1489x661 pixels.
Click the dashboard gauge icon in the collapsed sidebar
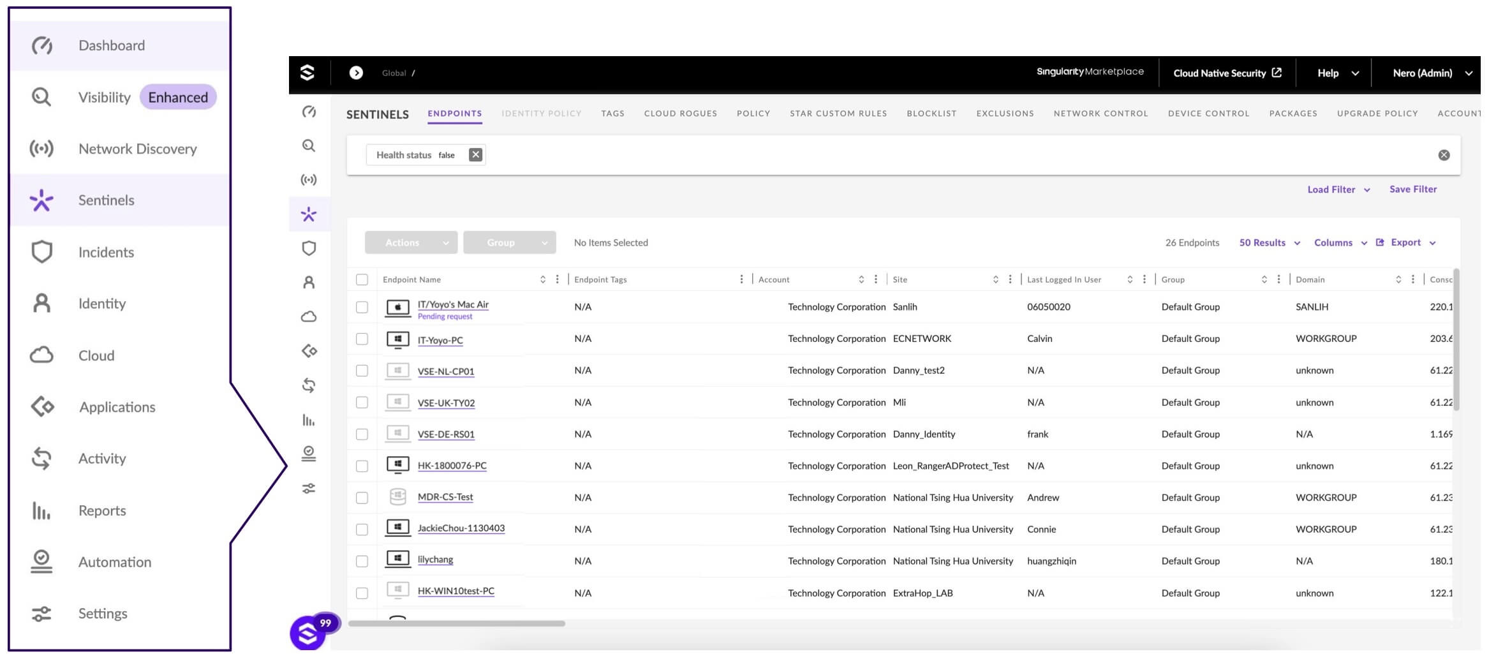309,112
